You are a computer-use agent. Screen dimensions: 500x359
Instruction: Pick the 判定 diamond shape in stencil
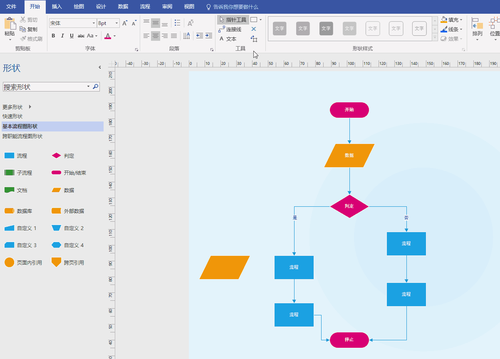click(56, 156)
